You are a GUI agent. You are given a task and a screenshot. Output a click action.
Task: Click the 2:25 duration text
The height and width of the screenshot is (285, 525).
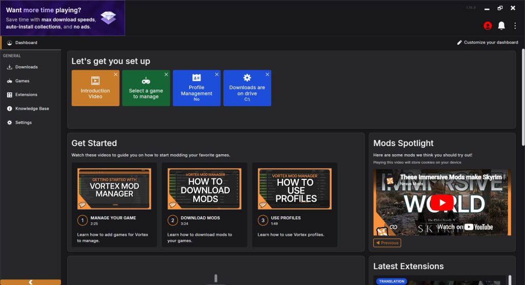coord(94,223)
